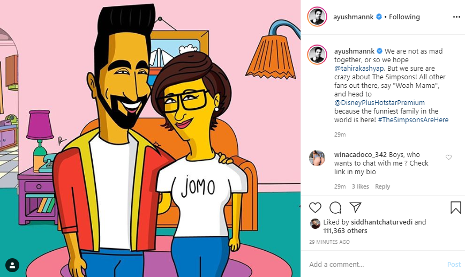Open @tahirakashyap mention link
Viewport: 465px width, 277px height.
[x=359, y=68]
